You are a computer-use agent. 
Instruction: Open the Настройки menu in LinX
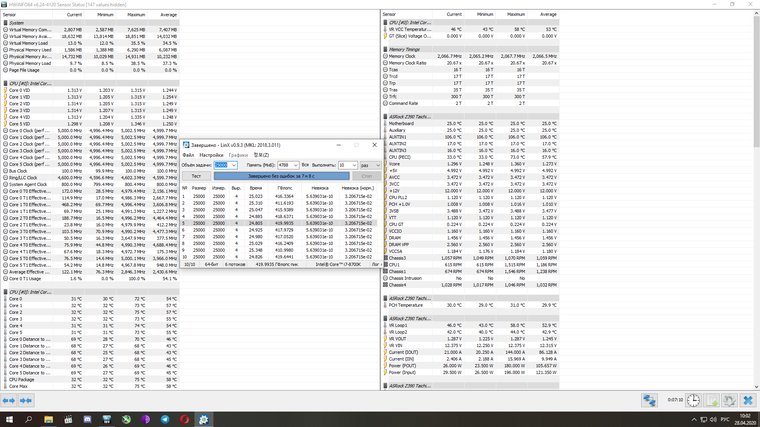click(x=211, y=155)
